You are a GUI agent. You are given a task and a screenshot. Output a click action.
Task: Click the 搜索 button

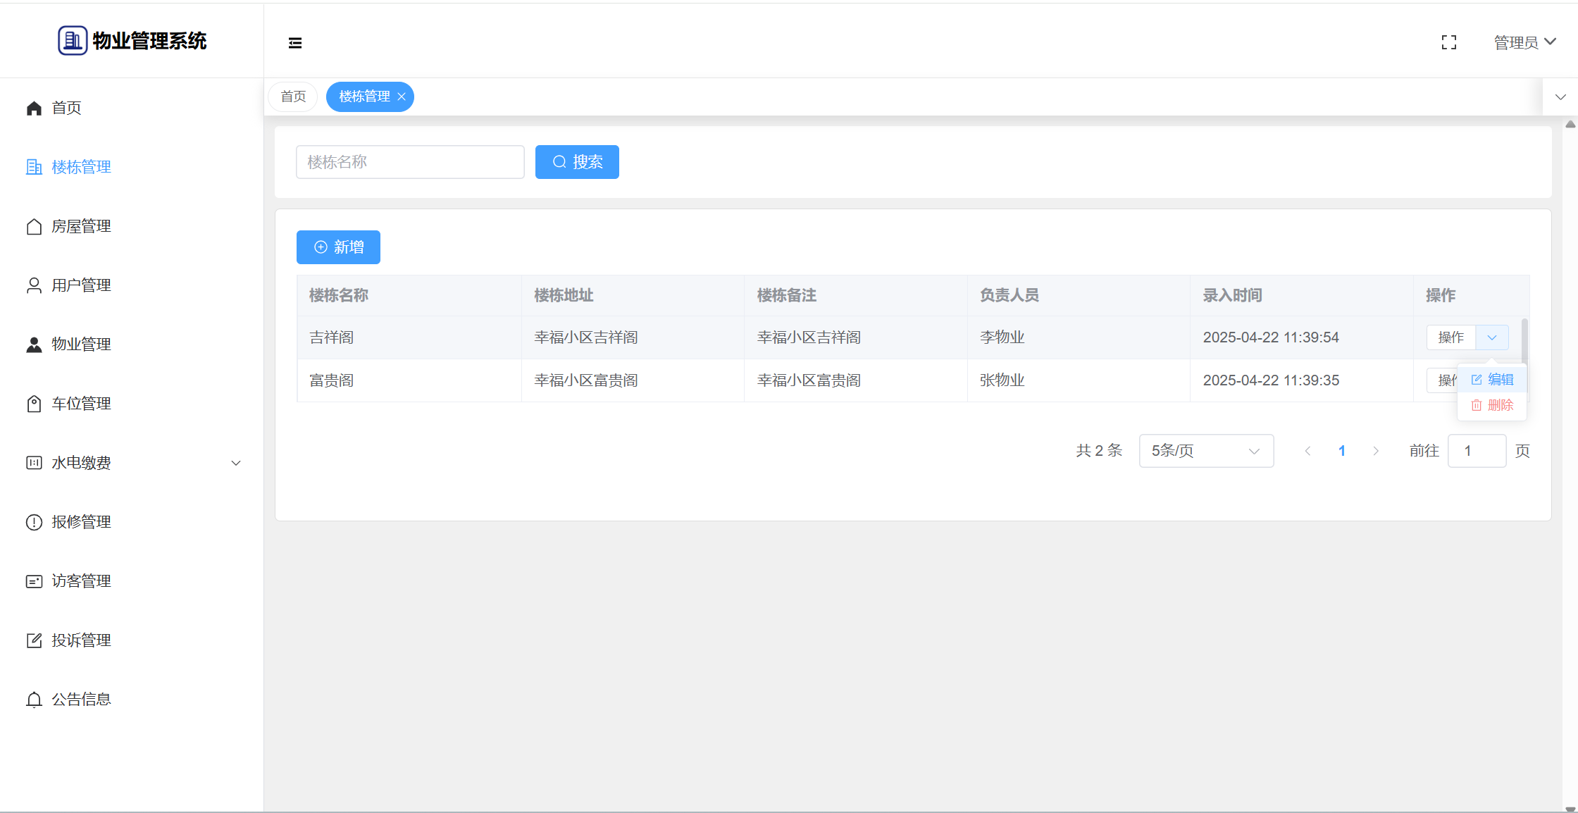[577, 162]
